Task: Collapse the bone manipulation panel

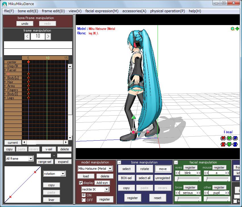Action: click(119, 163)
